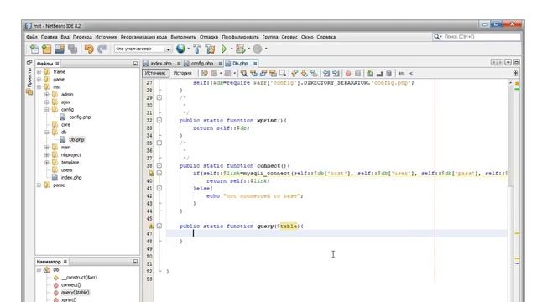Screen dimensions: 537x302
Task: Click the Previous Bookmark icon
Action: [295, 73]
